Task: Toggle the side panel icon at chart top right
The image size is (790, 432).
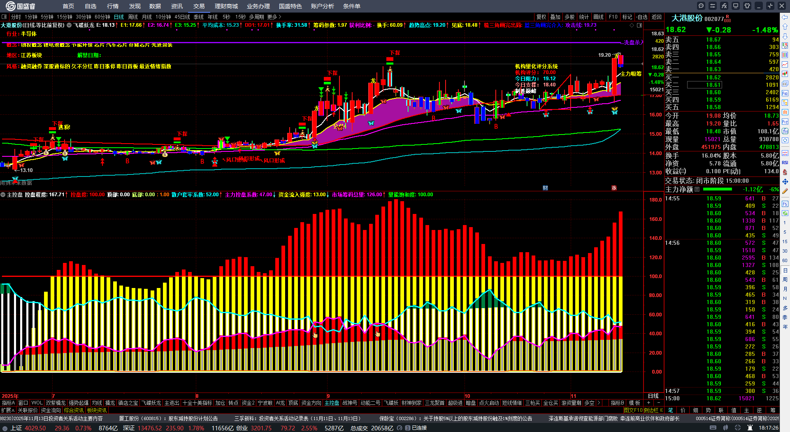Action: (639, 26)
